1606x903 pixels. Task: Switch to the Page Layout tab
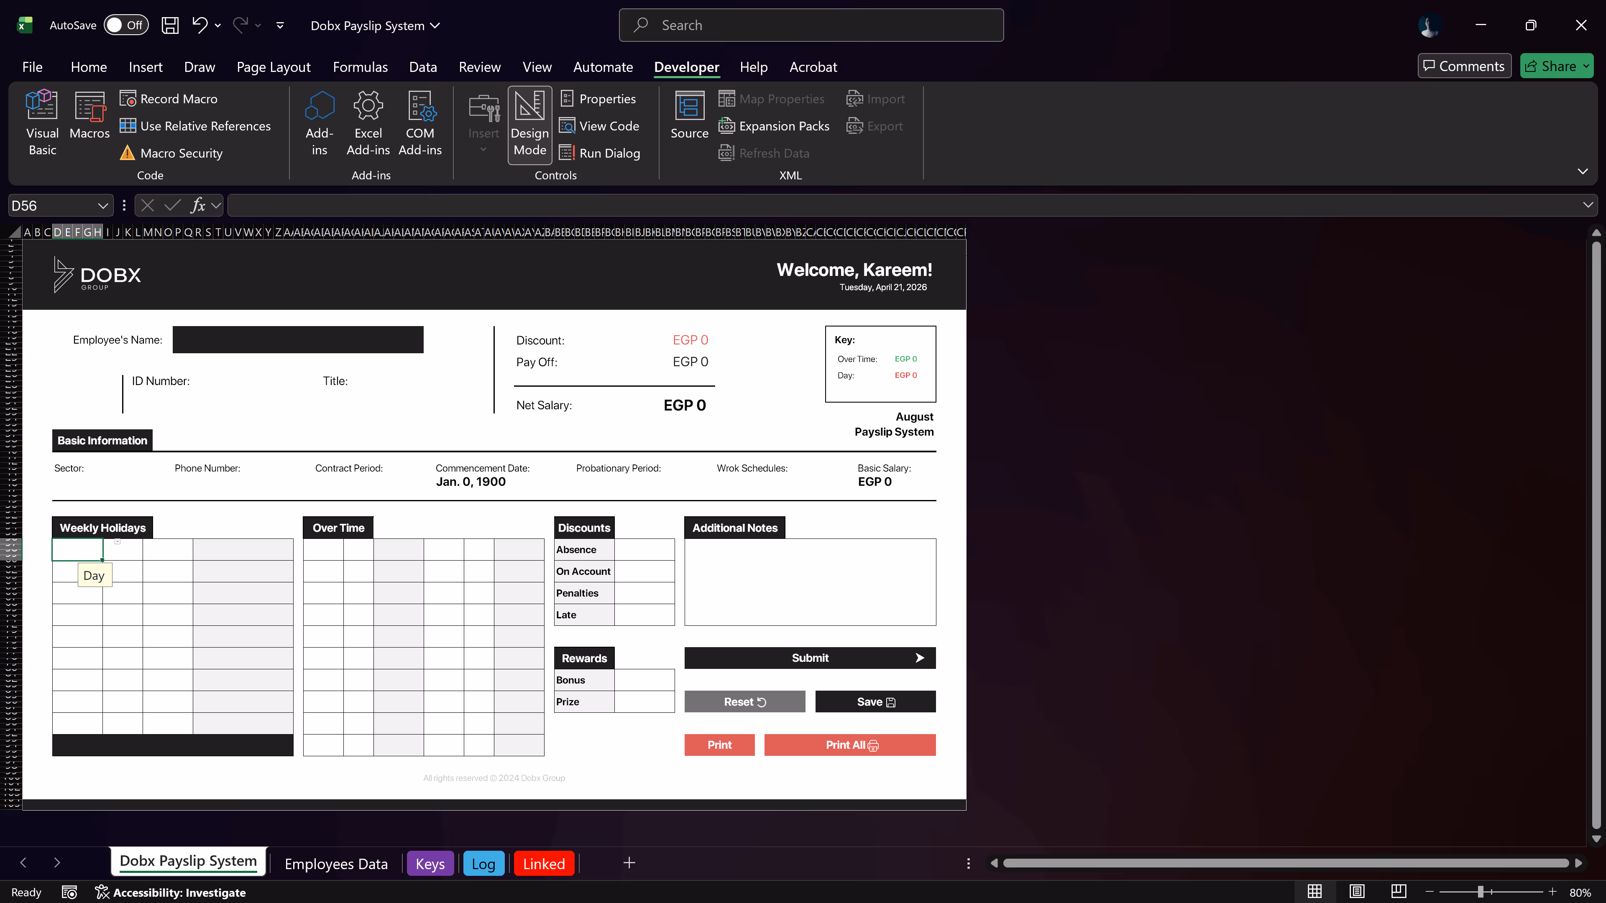click(273, 67)
